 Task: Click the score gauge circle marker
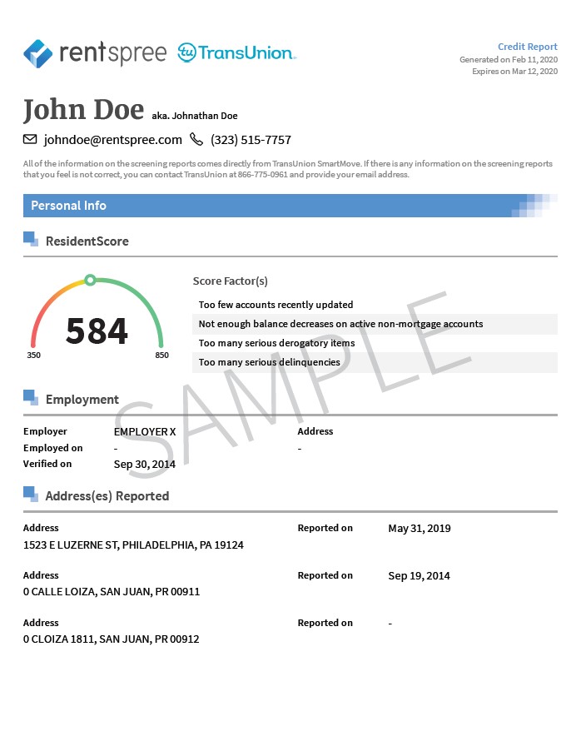(x=90, y=281)
